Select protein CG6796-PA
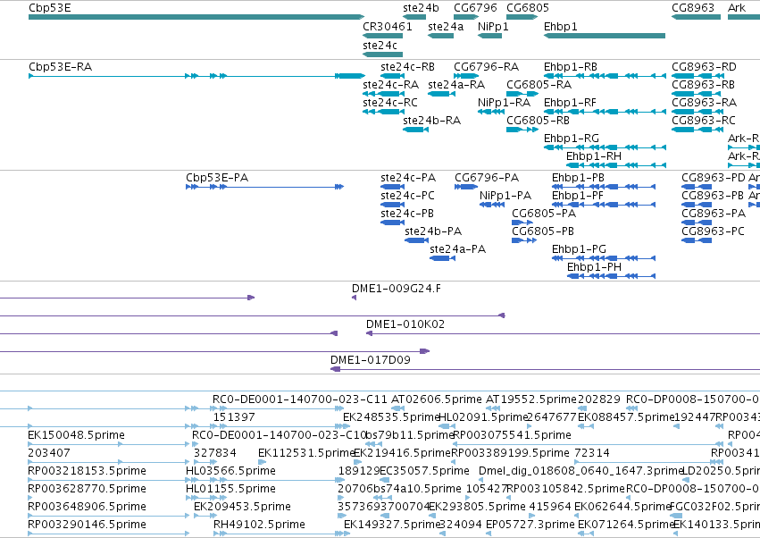The height and width of the screenshot is (538, 760). (487, 178)
